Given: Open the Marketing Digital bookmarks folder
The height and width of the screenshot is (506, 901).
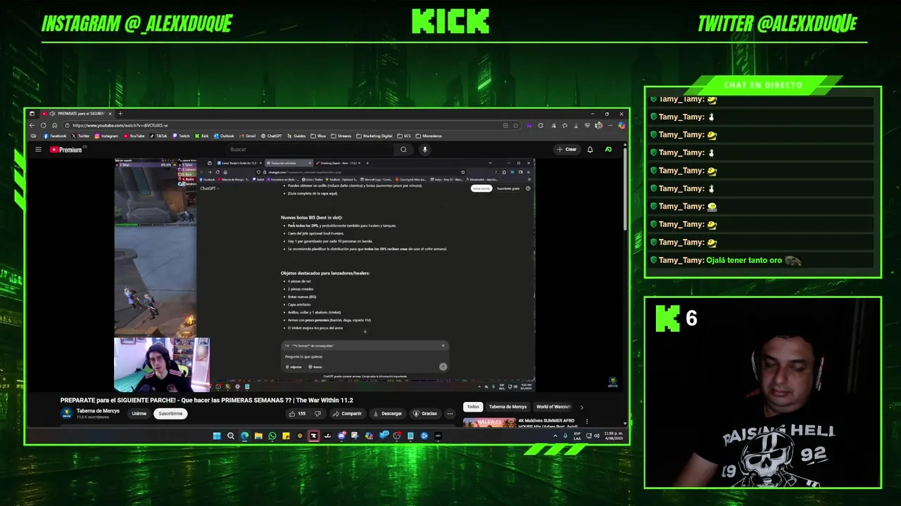Looking at the screenshot, I should pos(374,136).
